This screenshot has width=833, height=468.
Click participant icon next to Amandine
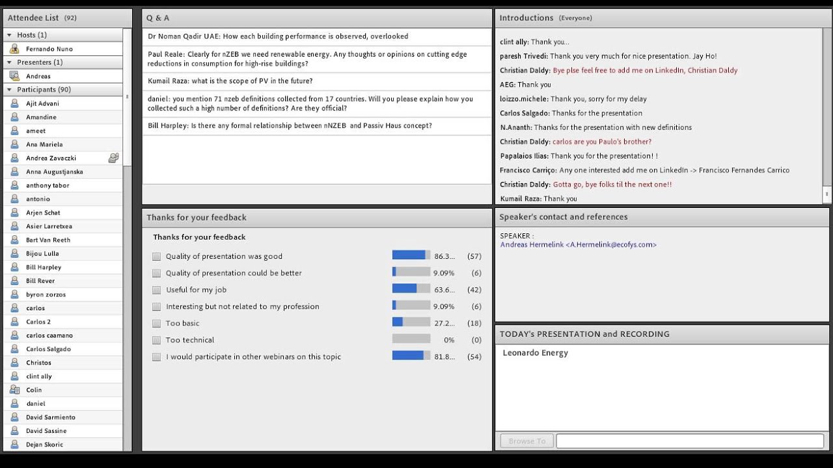point(14,117)
